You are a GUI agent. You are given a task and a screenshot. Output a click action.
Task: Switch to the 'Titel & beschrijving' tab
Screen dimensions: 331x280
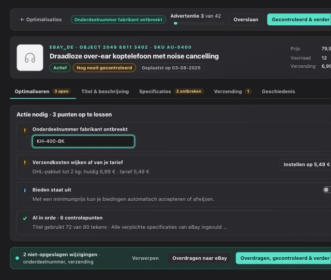coord(105,92)
